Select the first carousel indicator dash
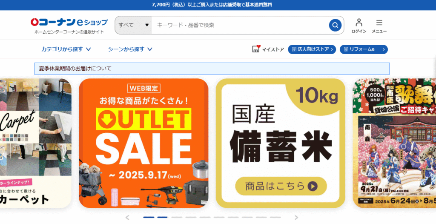The height and width of the screenshot is (224, 436). [149, 217]
